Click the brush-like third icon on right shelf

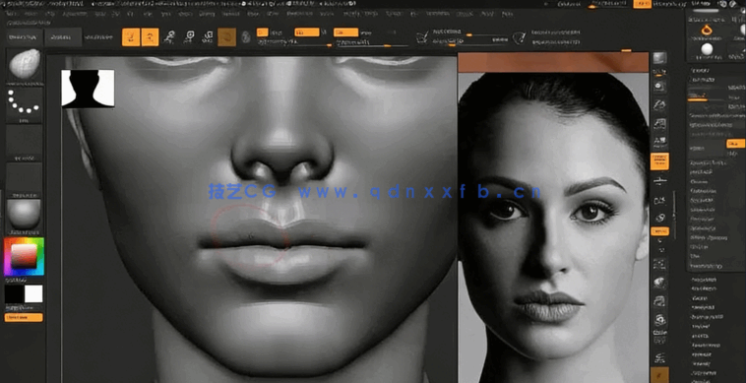[659, 104]
